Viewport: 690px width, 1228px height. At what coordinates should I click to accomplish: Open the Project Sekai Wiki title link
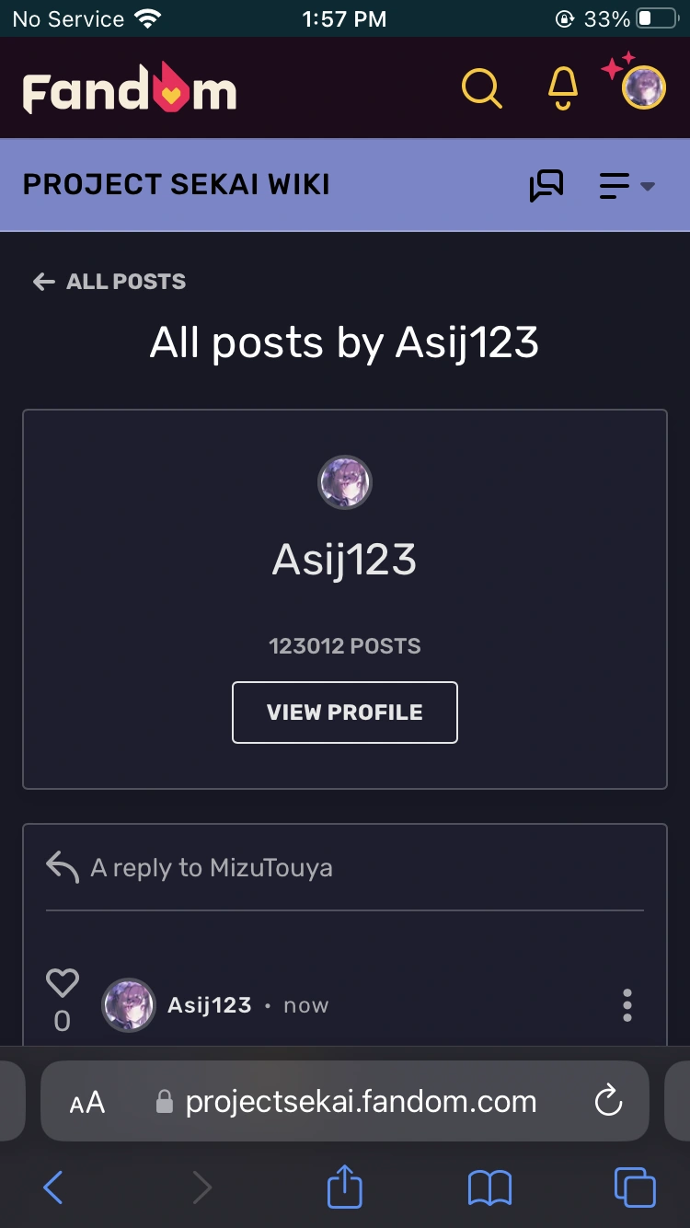(x=176, y=185)
